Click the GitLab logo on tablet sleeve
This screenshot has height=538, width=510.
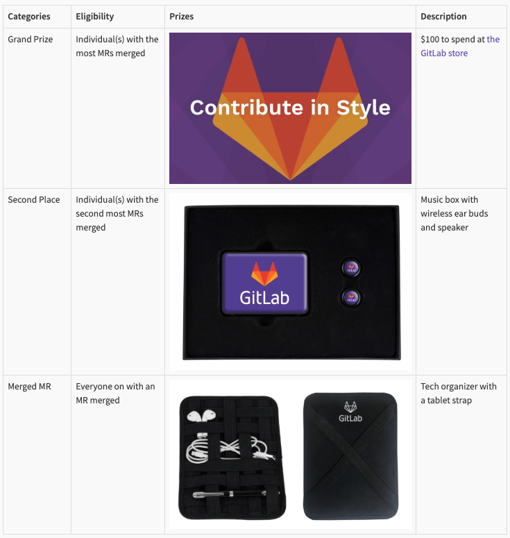350,412
